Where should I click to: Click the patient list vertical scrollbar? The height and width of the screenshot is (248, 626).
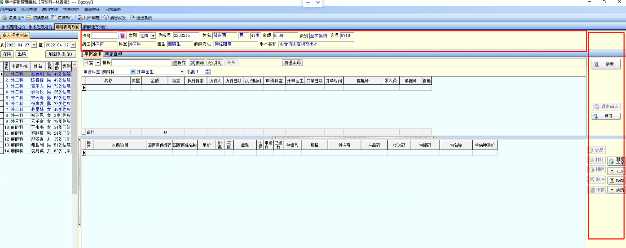(74, 131)
